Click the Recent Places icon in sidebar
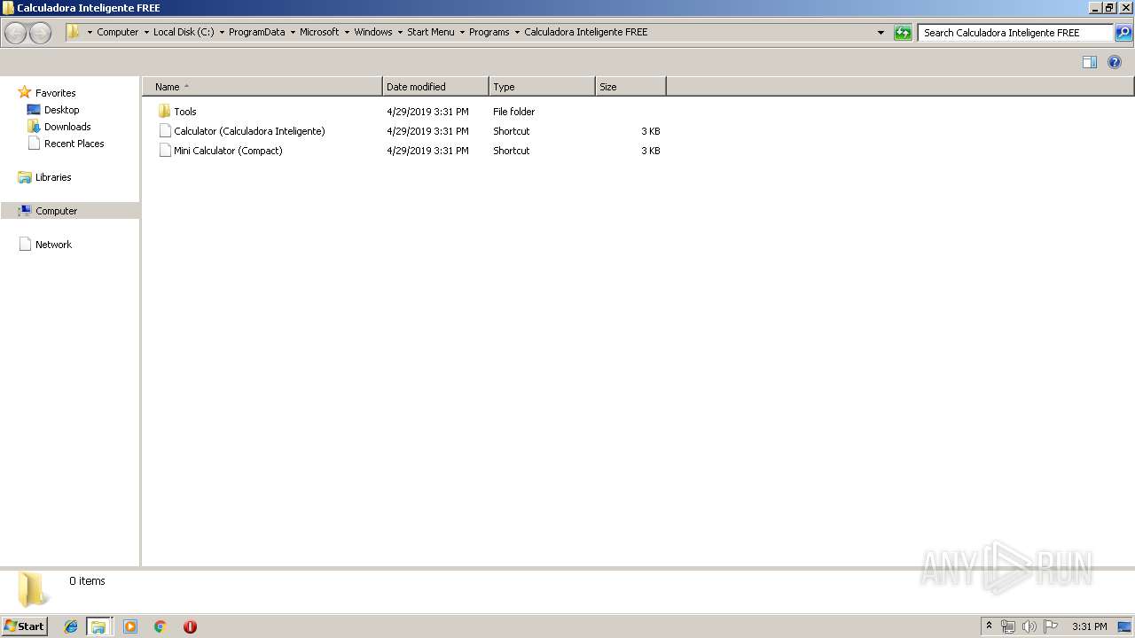Screen dimensions: 1135x638 coord(34,144)
